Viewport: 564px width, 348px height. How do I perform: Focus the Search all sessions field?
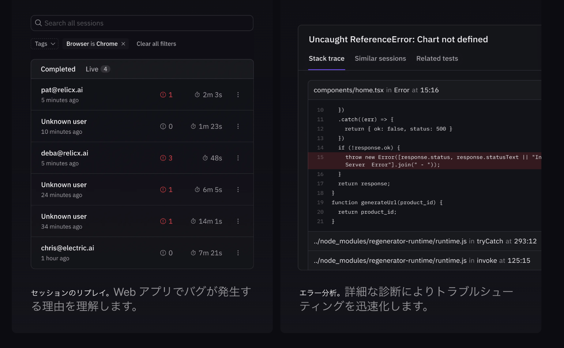click(145, 23)
